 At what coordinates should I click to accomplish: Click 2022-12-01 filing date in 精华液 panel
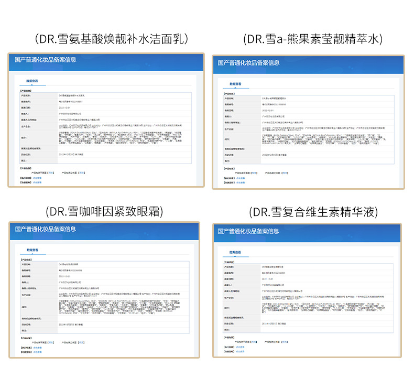point(267,279)
